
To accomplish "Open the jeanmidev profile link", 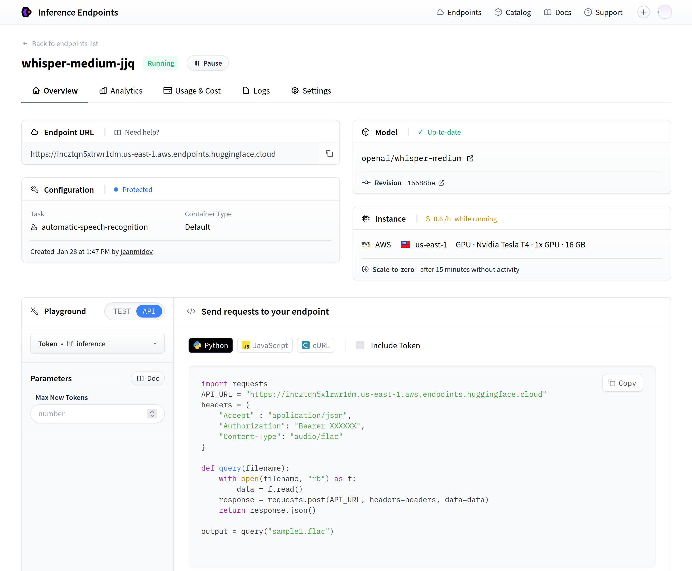I will click(x=136, y=252).
